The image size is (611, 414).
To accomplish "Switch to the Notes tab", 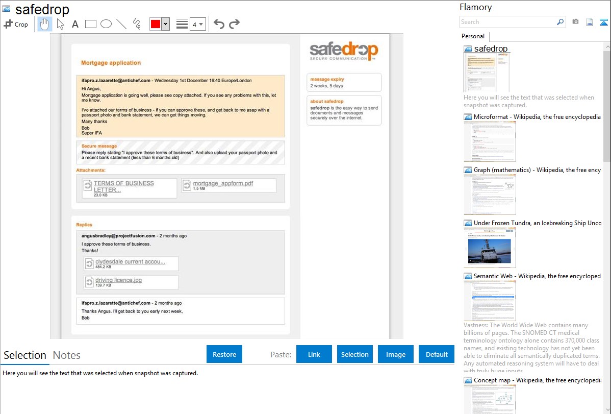I will tap(67, 355).
